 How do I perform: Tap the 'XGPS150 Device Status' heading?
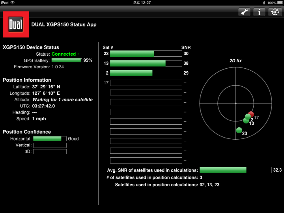[31, 47]
